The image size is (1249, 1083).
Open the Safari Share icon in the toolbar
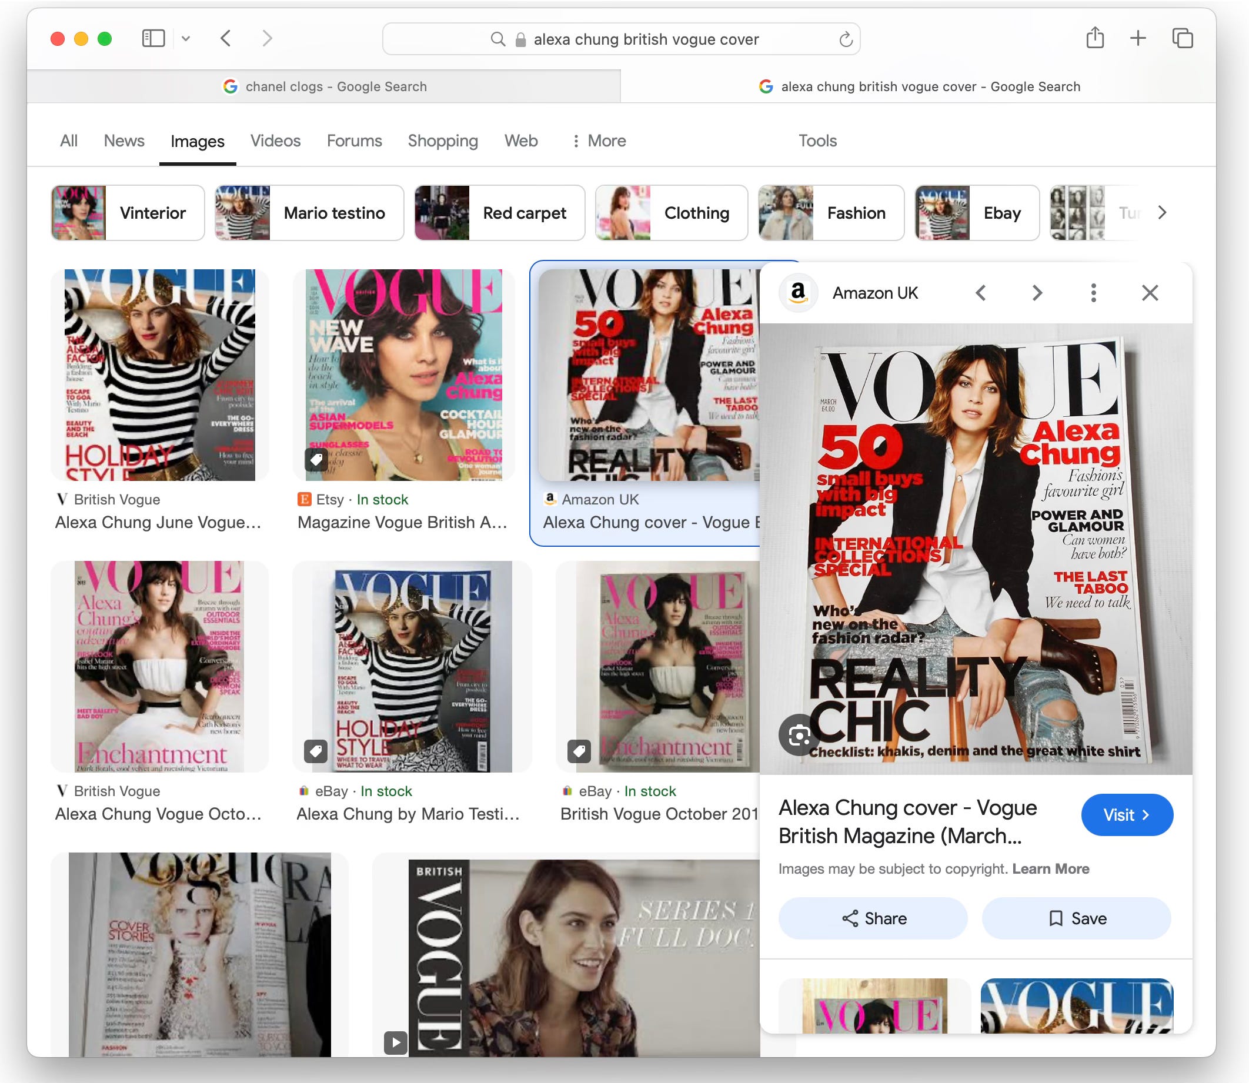click(1095, 38)
